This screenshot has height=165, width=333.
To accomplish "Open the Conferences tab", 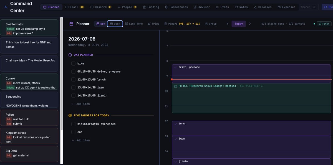I will (176, 7).
